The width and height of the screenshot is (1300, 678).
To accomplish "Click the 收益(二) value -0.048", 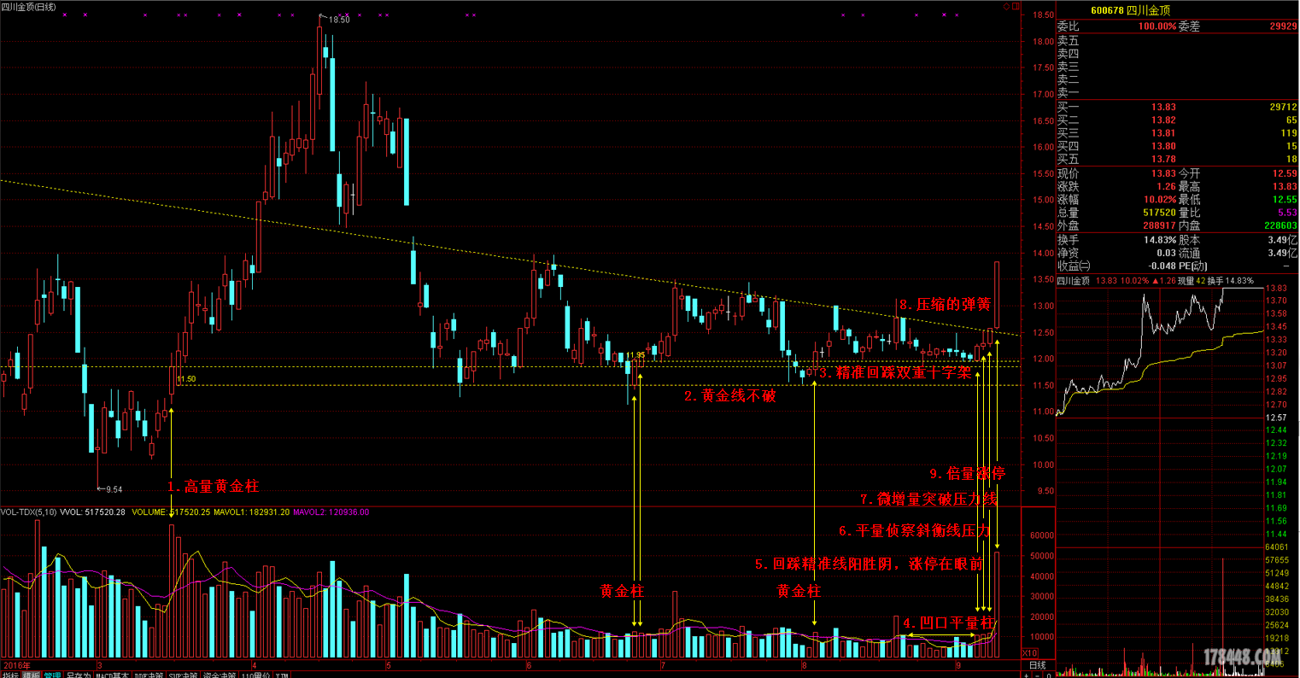I will pyautogui.click(x=1161, y=266).
